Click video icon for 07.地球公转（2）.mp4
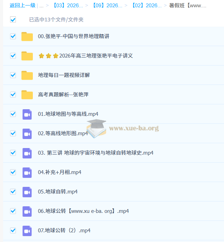 pyautogui.click(x=27, y=231)
